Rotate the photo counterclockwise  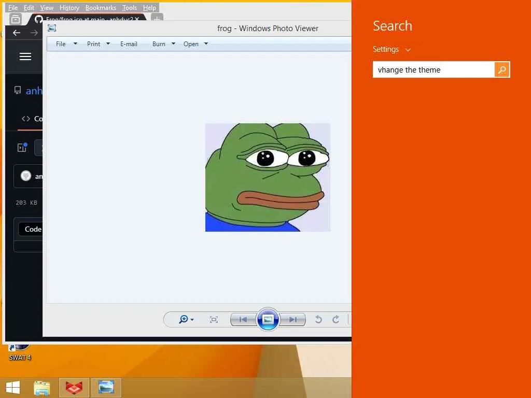pyautogui.click(x=318, y=319)
